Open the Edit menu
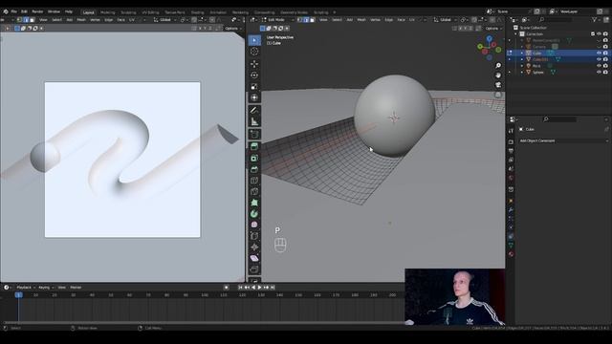The height and width of the screenshot is (344, 612). [24, 11]
